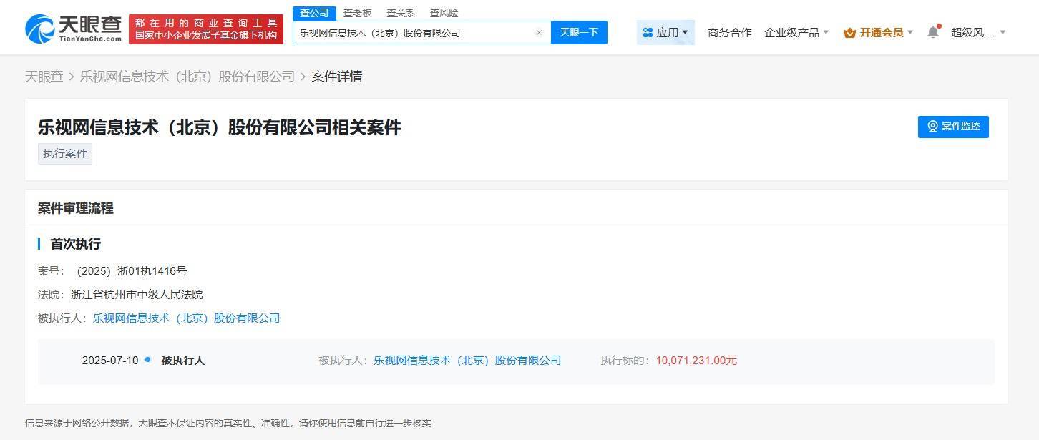
Task: Switch to the 查风险 tab
Action: click(444, 13)
